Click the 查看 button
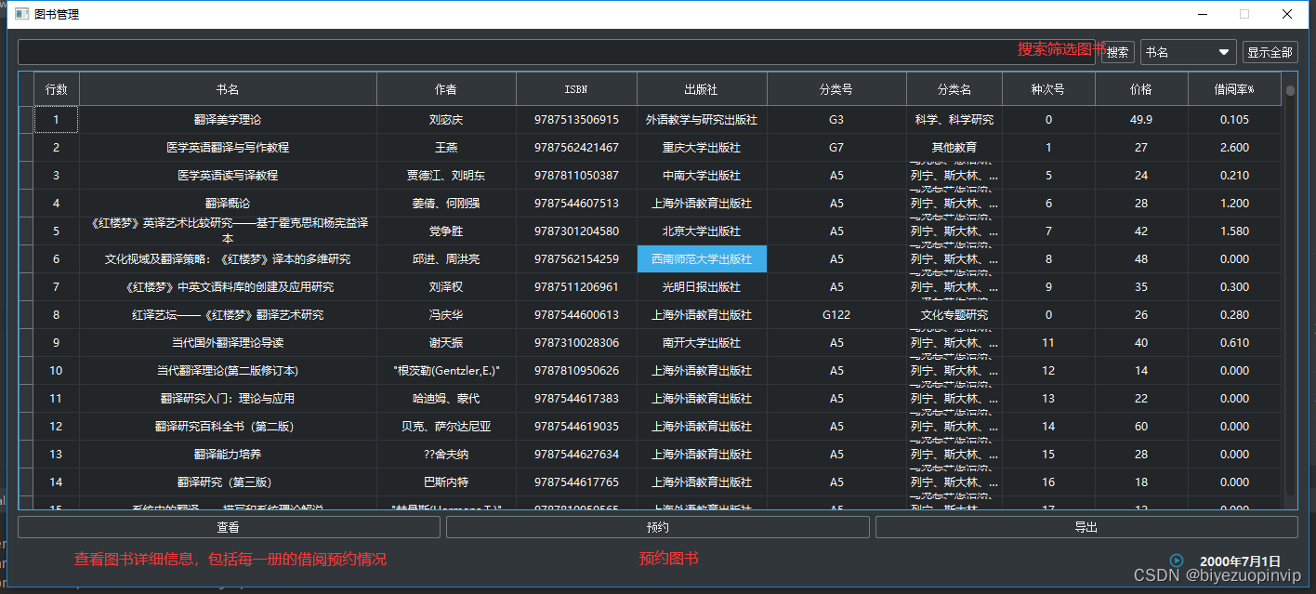The height and width of the screenshot is (594, 1316). pyautogui.click(x=229, y=527)
